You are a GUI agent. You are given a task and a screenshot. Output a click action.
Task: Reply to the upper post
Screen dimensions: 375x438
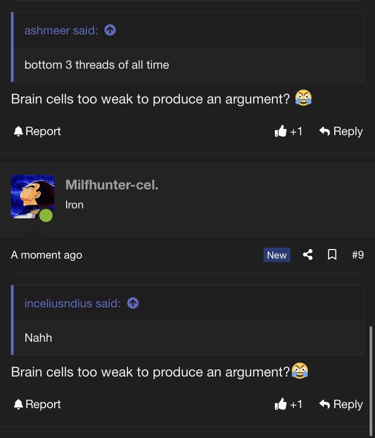[341, 131]
